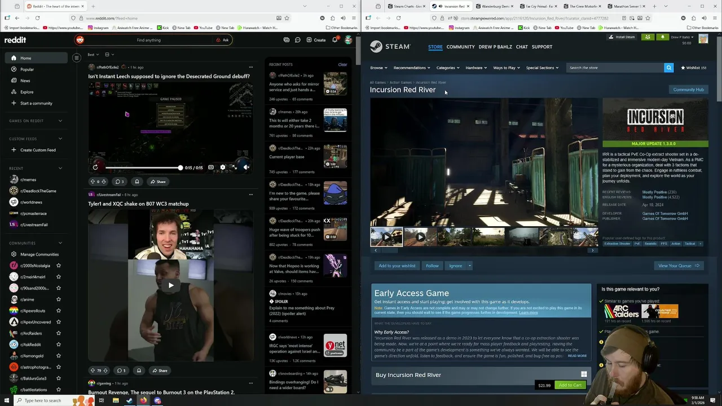722x406 pixels.
Task: Seek in the Reddit video progress bar
Action: 143,167
